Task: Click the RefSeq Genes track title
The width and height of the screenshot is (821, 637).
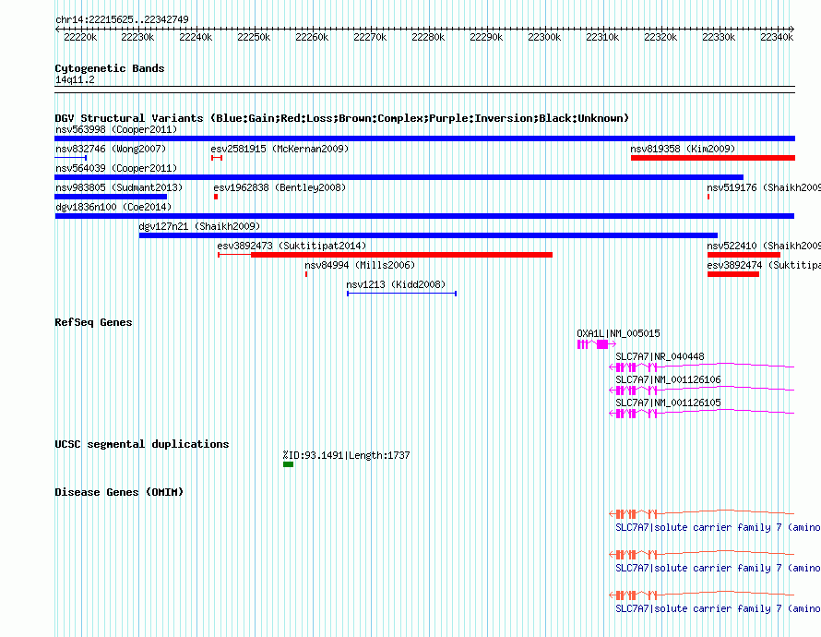Action: (x=93, y=322)
